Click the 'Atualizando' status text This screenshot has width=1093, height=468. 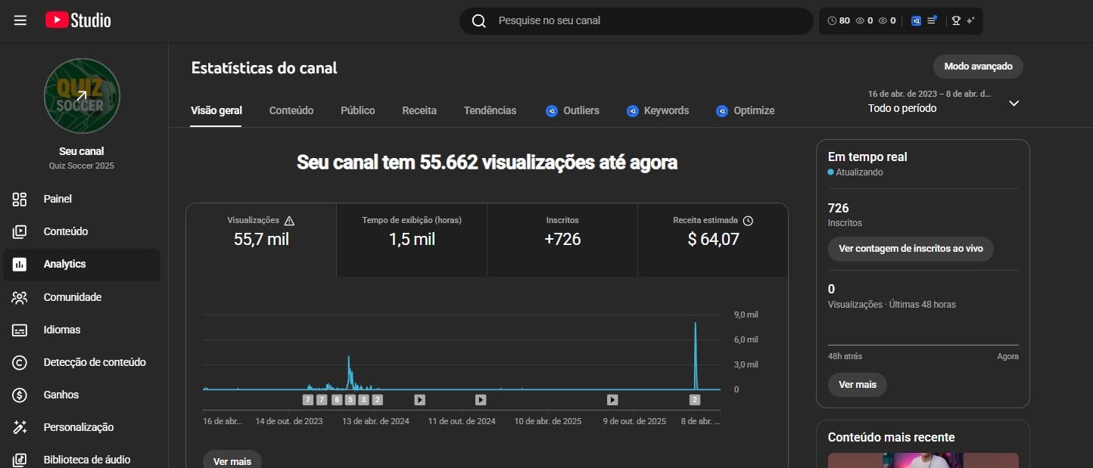859,172
